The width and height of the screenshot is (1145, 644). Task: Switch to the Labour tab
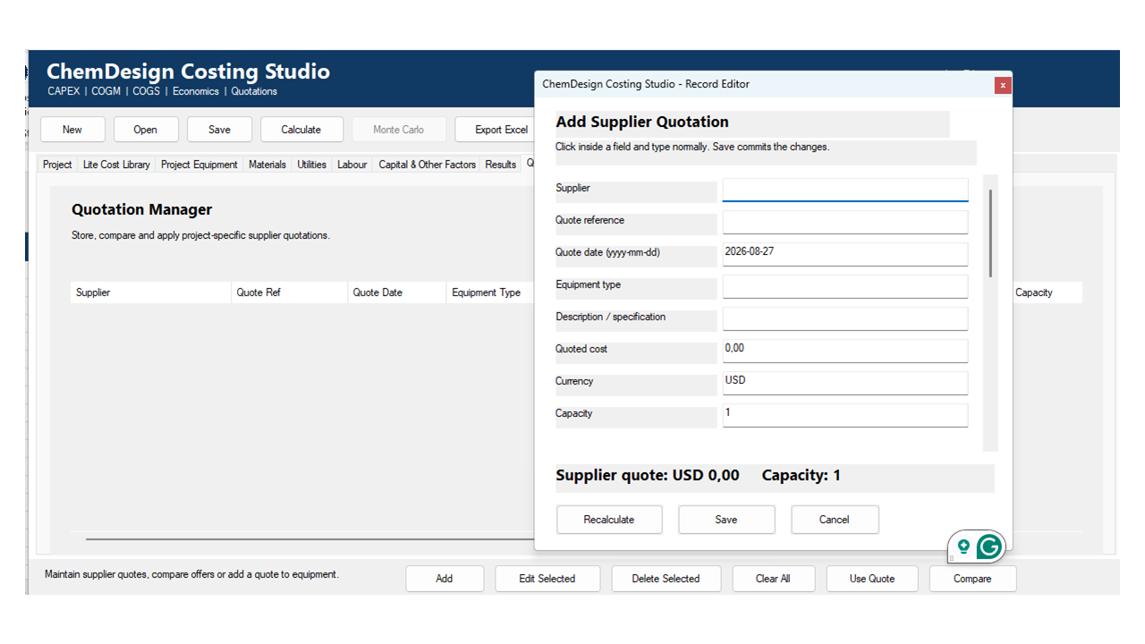tap(352, 165)
